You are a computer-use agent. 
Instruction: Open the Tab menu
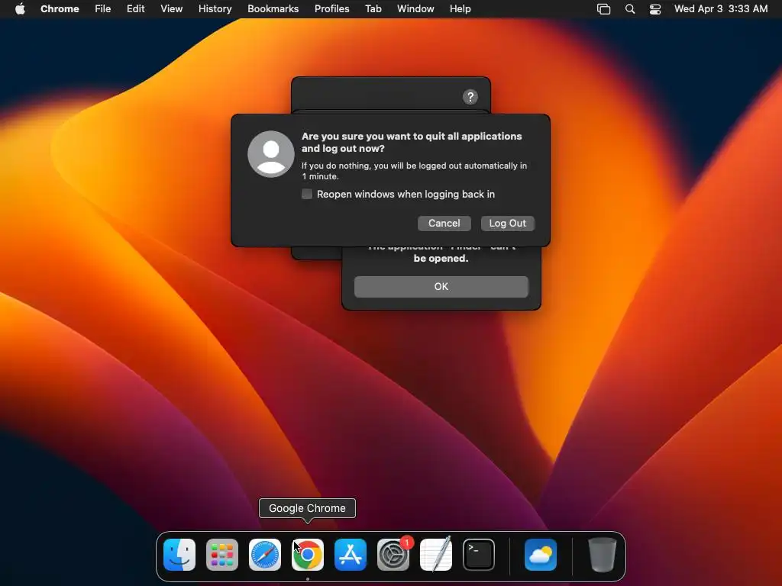pyautogui.click(x=373, y=8)
